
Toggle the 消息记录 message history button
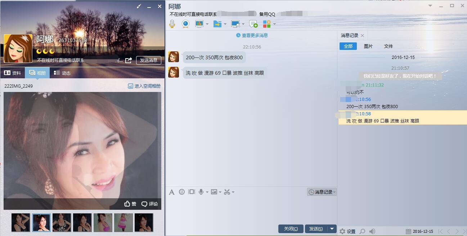[322, 192]
